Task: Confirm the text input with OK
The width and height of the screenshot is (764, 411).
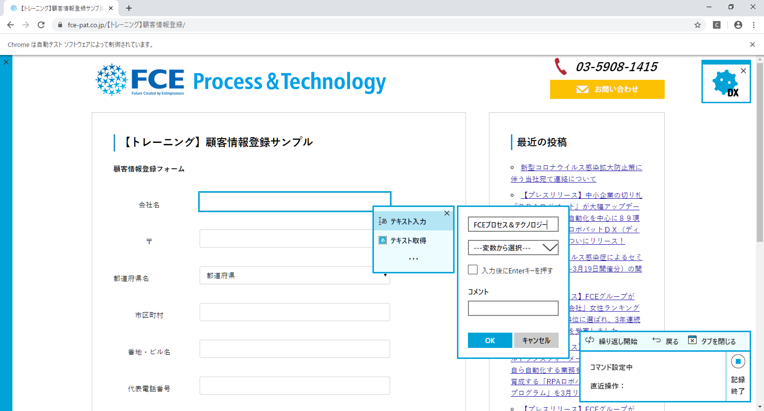Action: (490, 340)
